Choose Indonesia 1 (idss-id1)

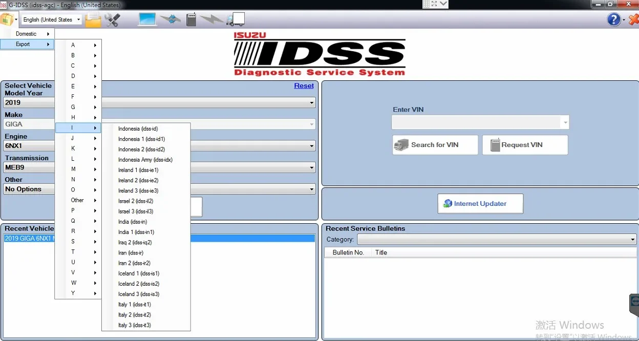coord(146,139)
